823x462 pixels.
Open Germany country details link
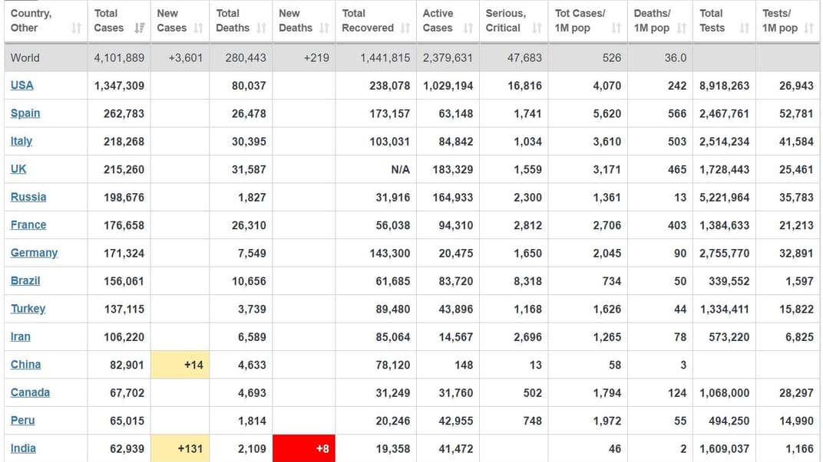tap(34, 253)
